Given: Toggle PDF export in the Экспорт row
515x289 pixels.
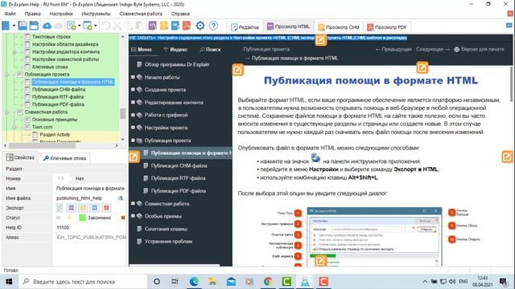Looking at the screenshot, I should tap(106, 208).
